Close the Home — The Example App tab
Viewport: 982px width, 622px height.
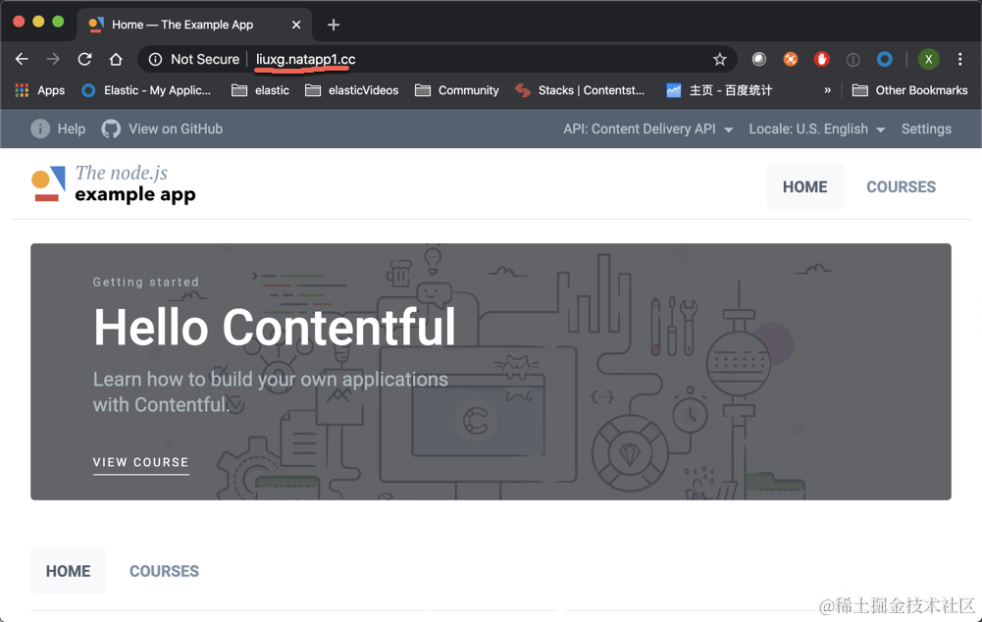(x=296, y=25)
